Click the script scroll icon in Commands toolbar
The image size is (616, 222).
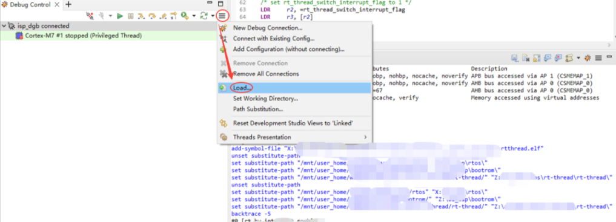(x=569, y=58)
